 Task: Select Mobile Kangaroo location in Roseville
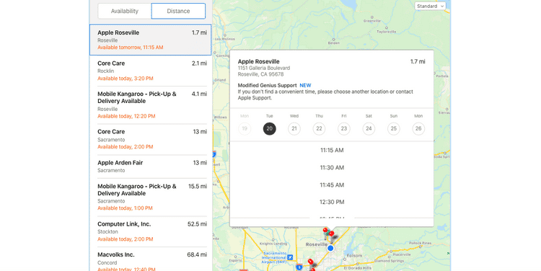pyautogui.click(x=151, y=105)
